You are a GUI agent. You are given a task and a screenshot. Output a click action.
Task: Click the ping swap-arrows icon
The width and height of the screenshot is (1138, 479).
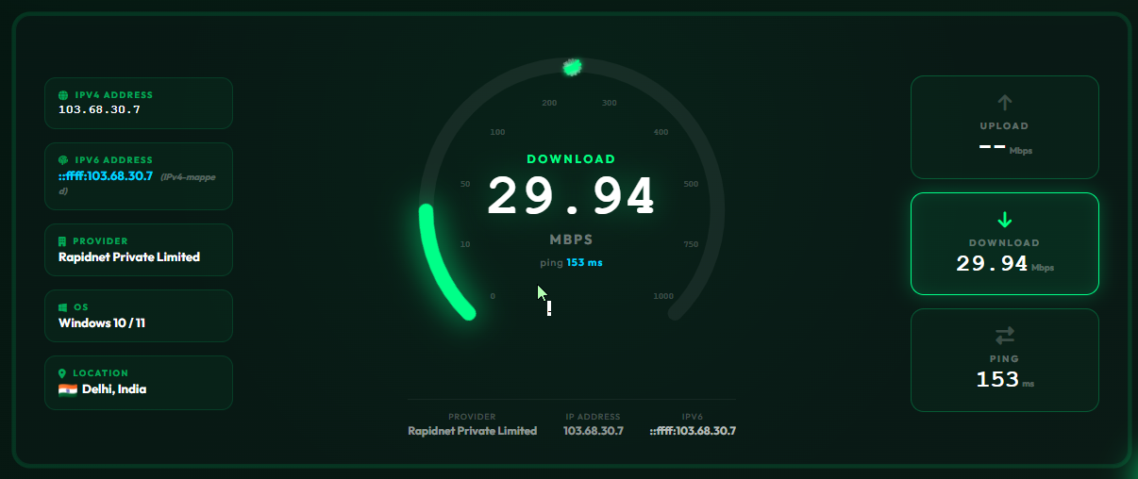point(1004,336)
